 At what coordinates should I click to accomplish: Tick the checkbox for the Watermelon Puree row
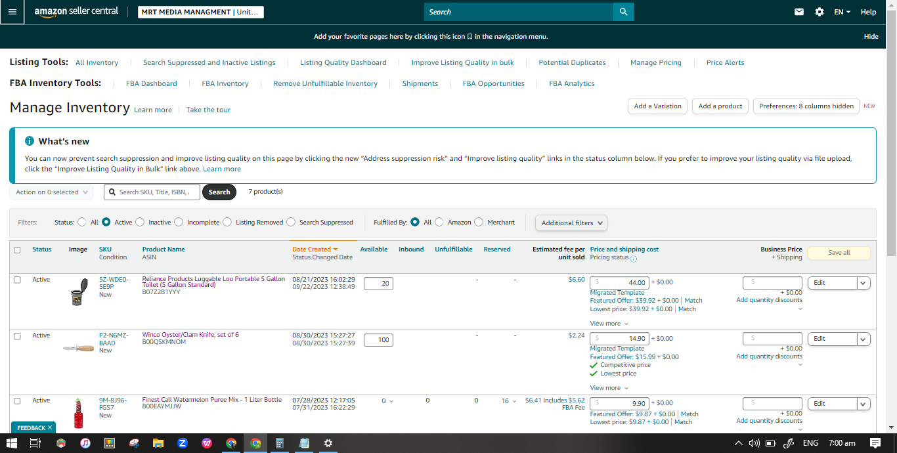pyautogui.click(x=17, y=400)
